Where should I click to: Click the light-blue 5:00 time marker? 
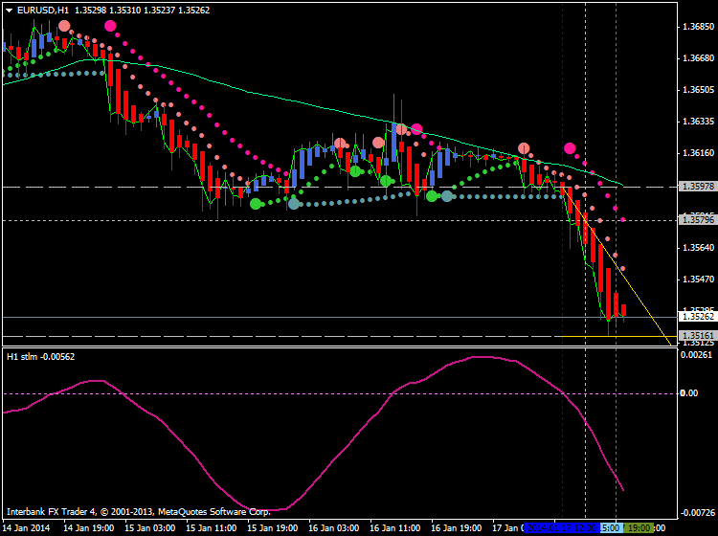[612, 527]
